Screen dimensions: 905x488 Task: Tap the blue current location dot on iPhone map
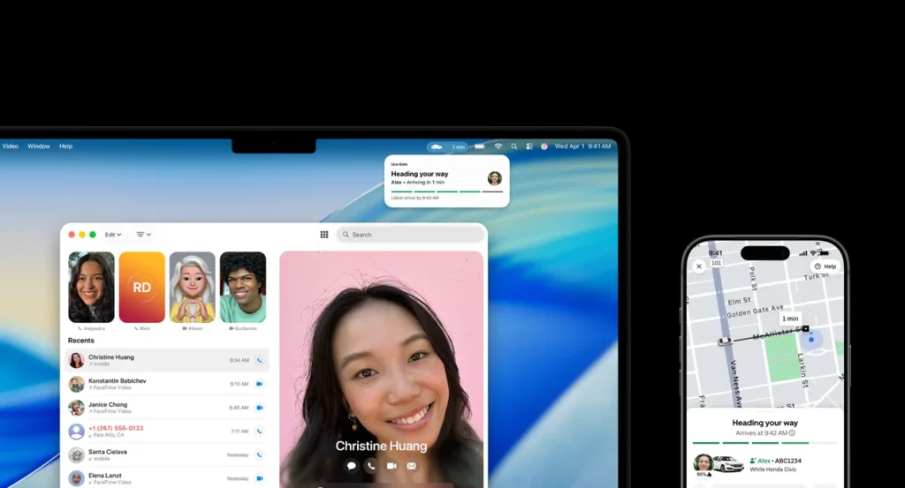coord(811,340)
